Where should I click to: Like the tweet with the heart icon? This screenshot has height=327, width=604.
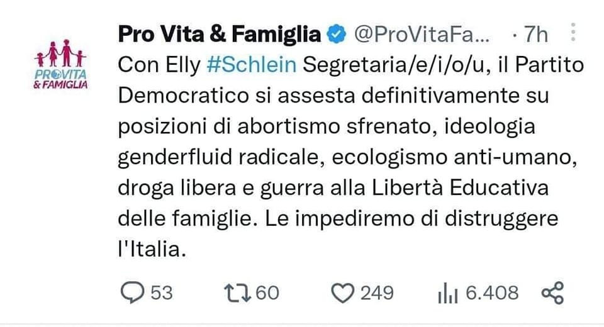pos(343,292)
